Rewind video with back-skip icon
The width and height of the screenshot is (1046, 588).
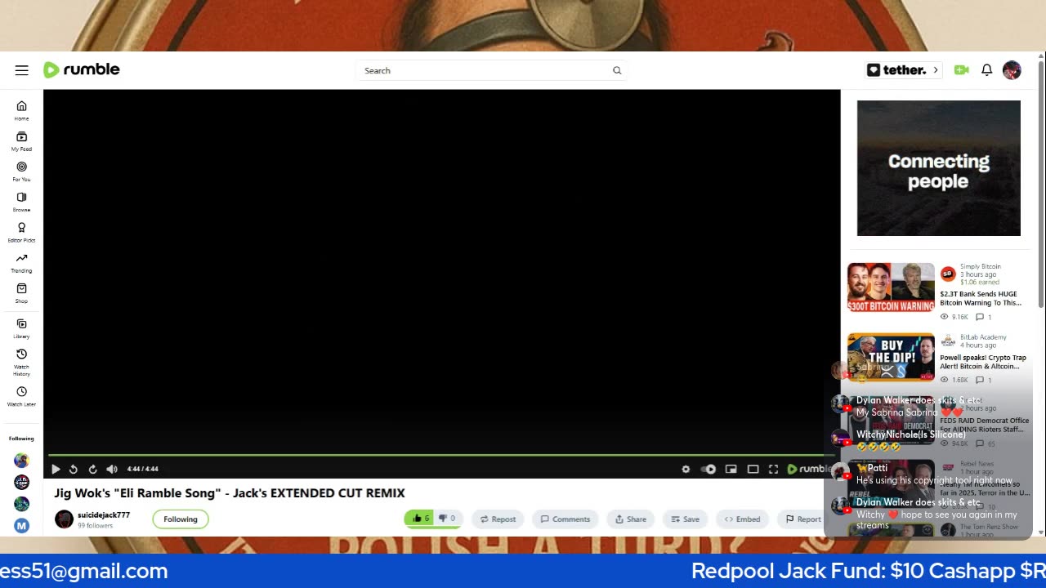[74, 469]
